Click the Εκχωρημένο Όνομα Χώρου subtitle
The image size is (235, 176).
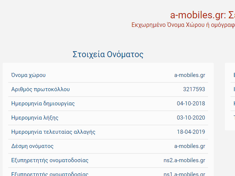click(x=183, y=25)
